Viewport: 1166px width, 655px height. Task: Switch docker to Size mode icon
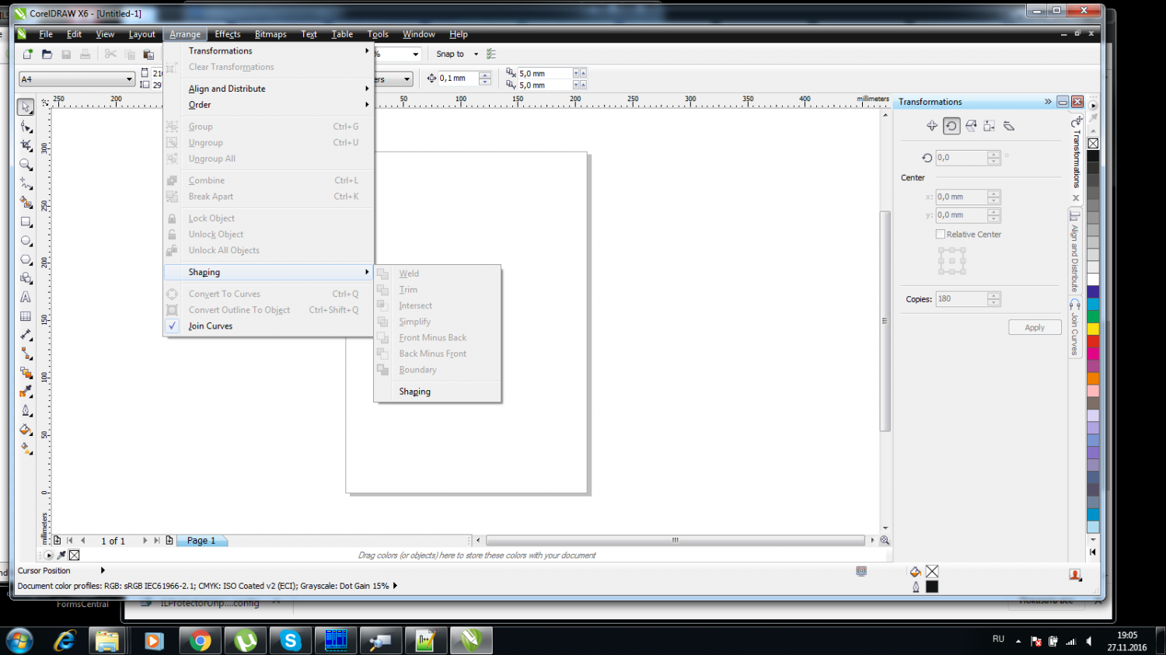point(990,126)
